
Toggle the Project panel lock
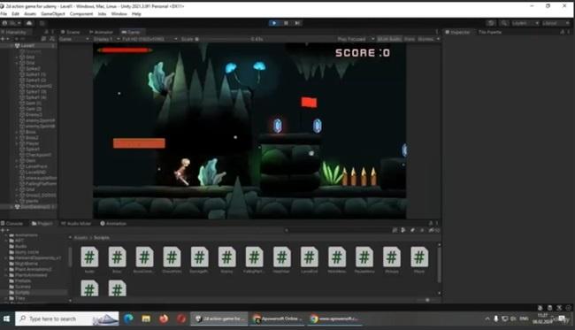431,223
